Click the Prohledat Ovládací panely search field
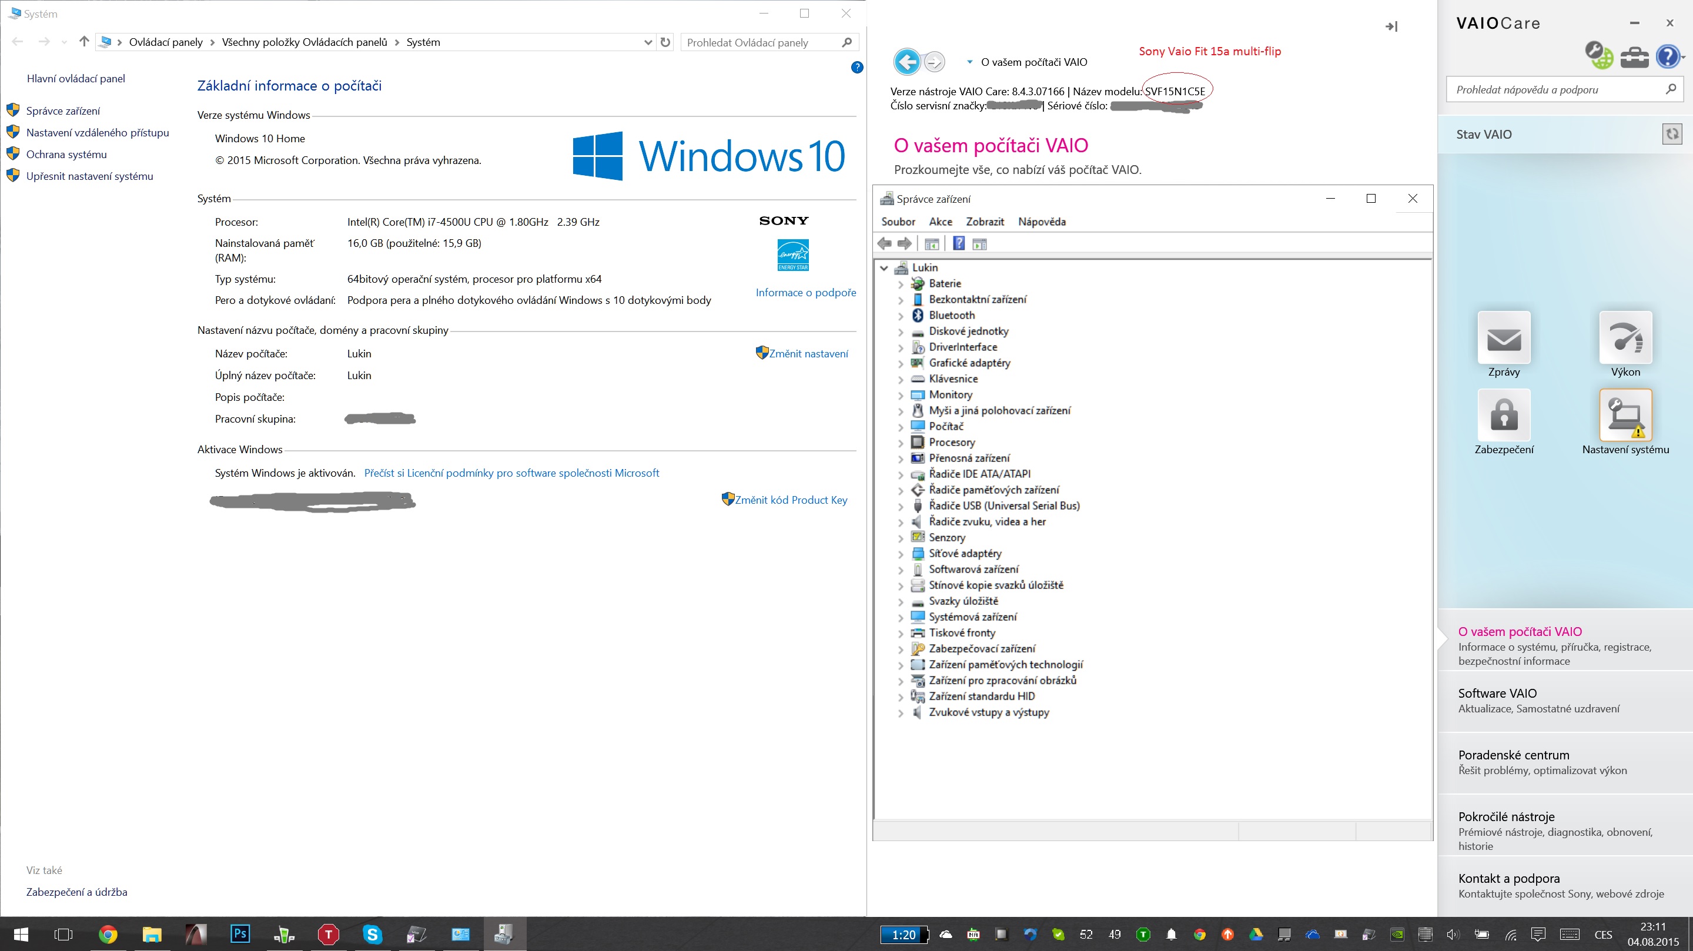 769,42
